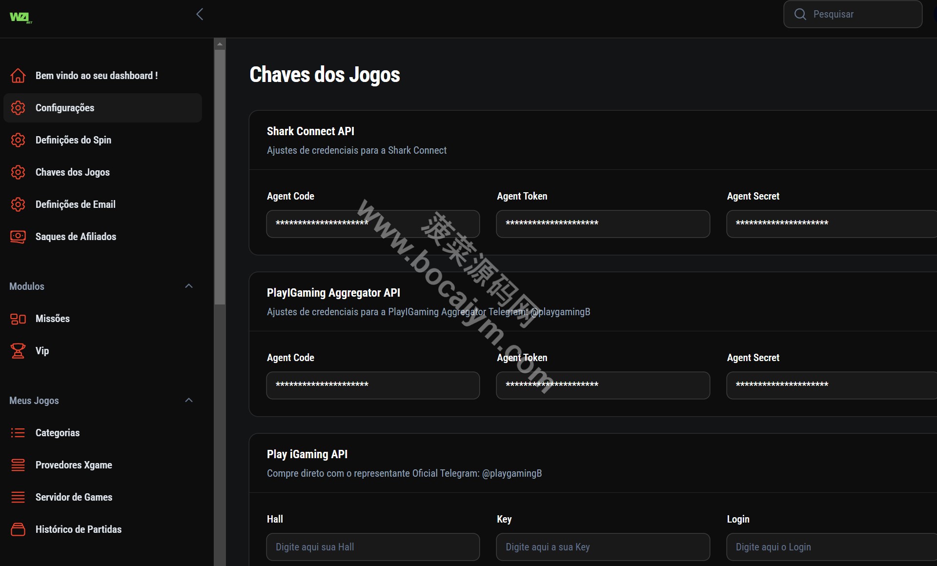The height and width of the screenshot is (566, 937).
Task: Open the Missões module
Action: coord(102,319)
